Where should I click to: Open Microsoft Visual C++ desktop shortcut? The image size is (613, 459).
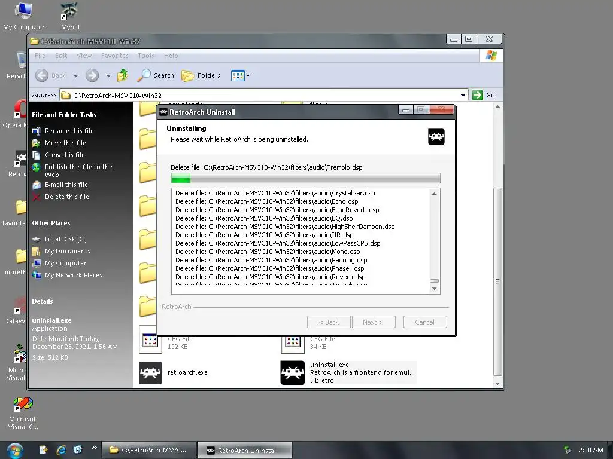point(23,414)
